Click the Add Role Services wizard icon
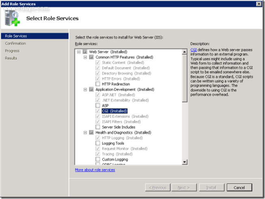This screenshot has height=199, width=265. [13, 18]
